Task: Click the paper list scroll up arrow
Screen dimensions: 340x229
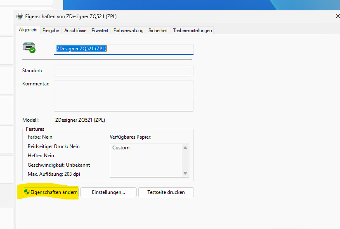Action: pyautogui.click(x=185, y=148)
